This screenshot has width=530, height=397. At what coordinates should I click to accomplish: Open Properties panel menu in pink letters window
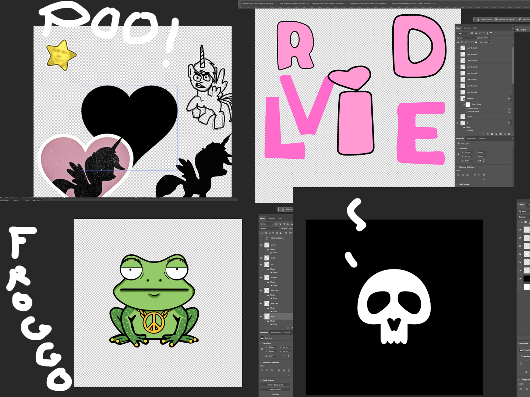tap(512, 139)
